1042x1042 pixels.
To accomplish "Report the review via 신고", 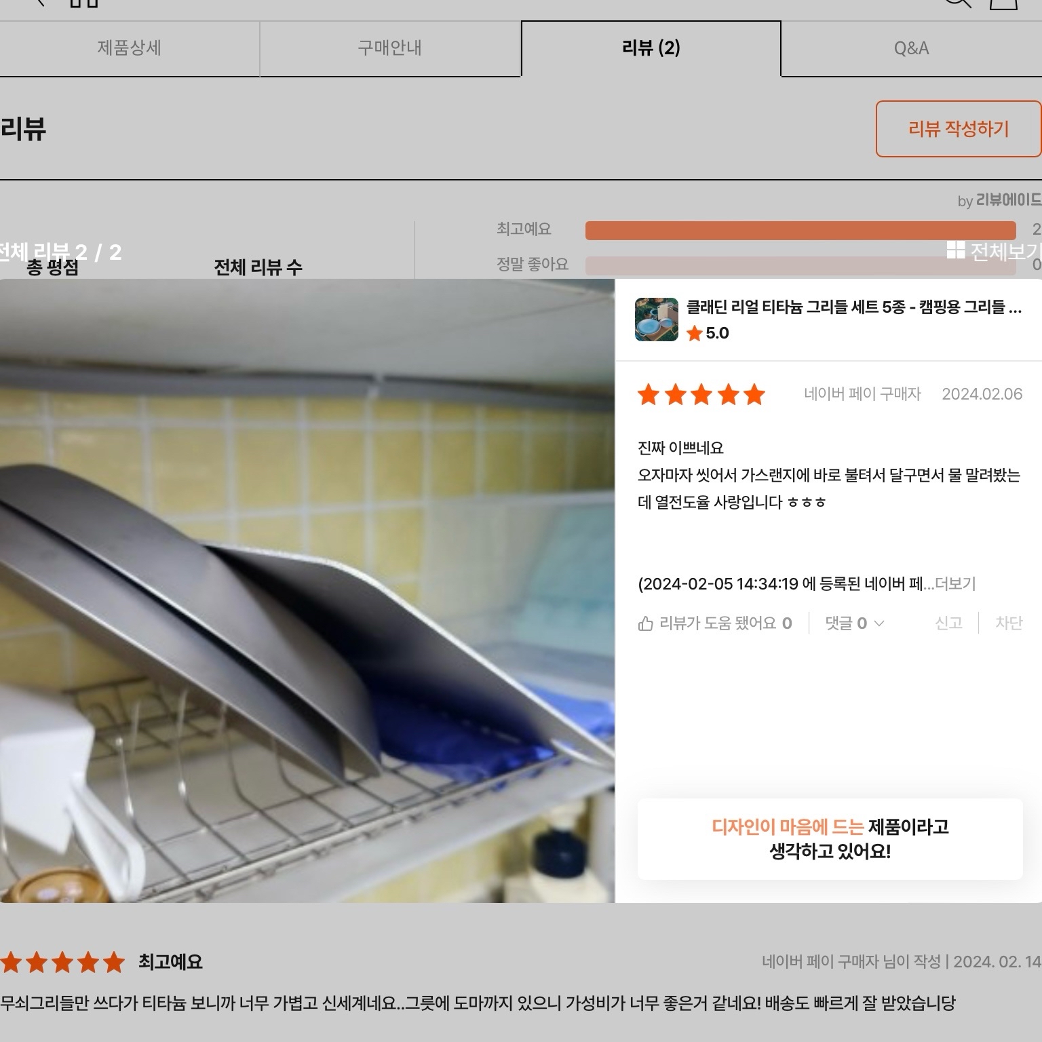I will click(948, 623).
